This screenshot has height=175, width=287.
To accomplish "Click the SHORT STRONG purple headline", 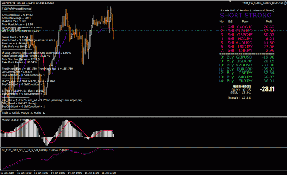I will pyautogui.click(x=246, y=15).
